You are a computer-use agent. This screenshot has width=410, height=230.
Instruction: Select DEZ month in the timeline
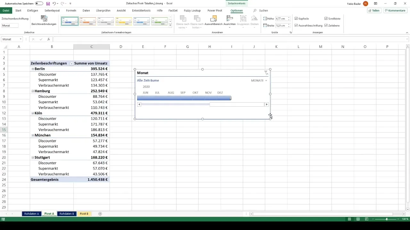tap(220, 93)
